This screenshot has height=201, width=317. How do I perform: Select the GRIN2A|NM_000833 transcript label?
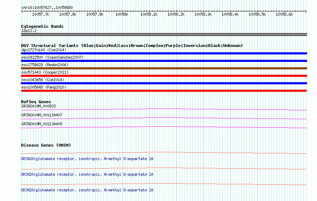[x=38, y=106]
